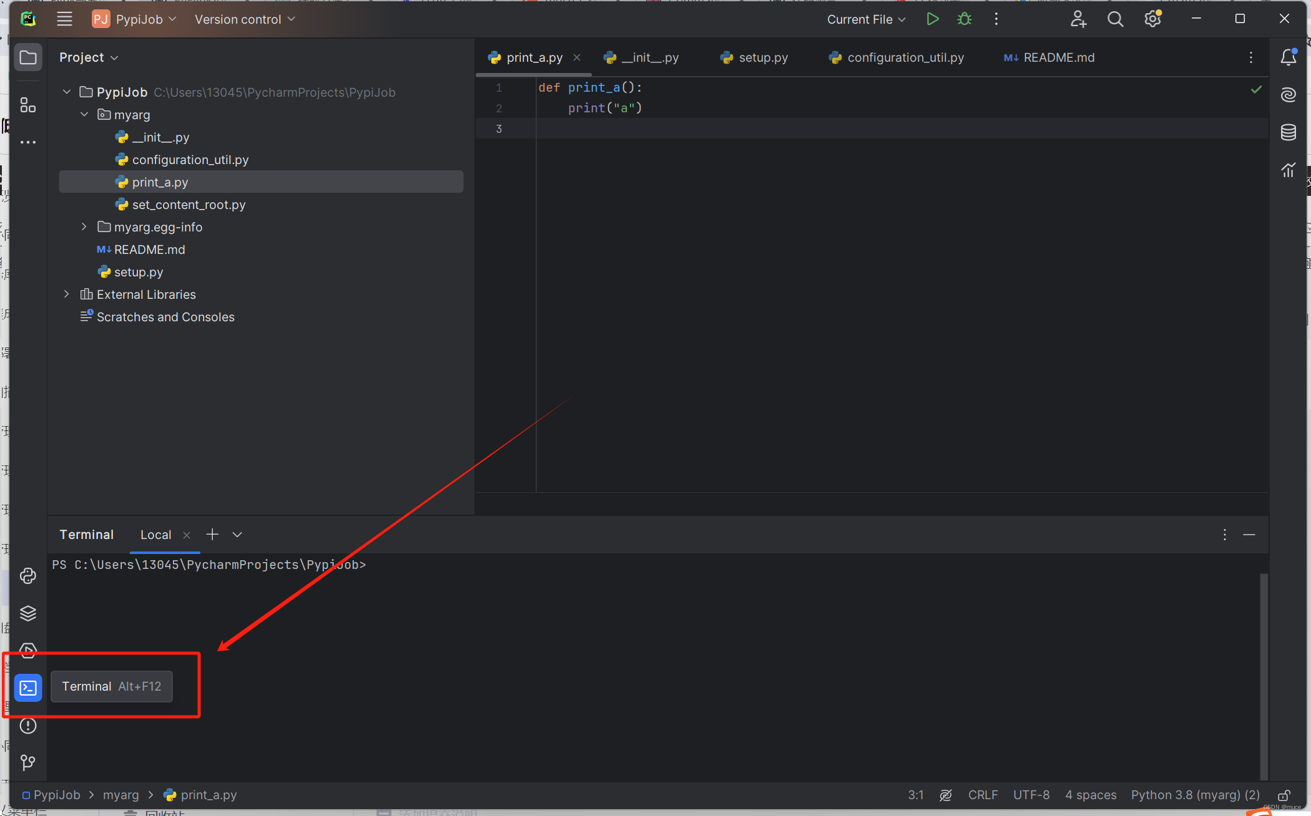Open the Notifications bell icon
The image size is (1311, 816).
click(x=1288, y=57)
